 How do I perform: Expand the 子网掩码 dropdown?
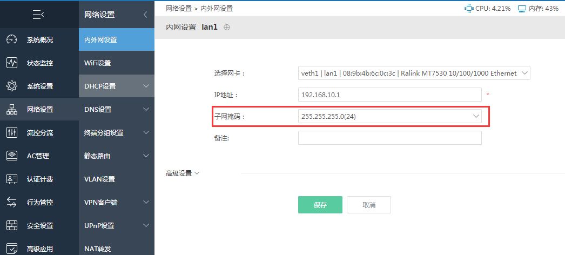pos(390,116)
